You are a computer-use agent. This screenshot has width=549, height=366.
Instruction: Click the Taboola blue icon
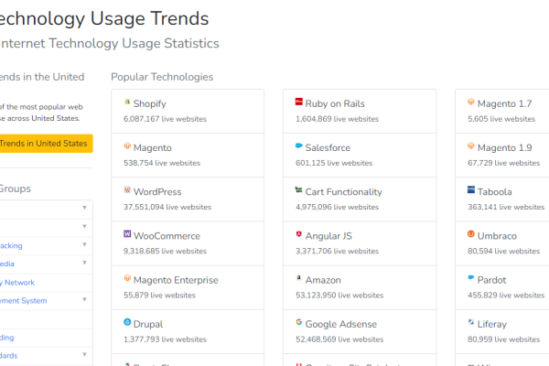[x=471, y=189]
